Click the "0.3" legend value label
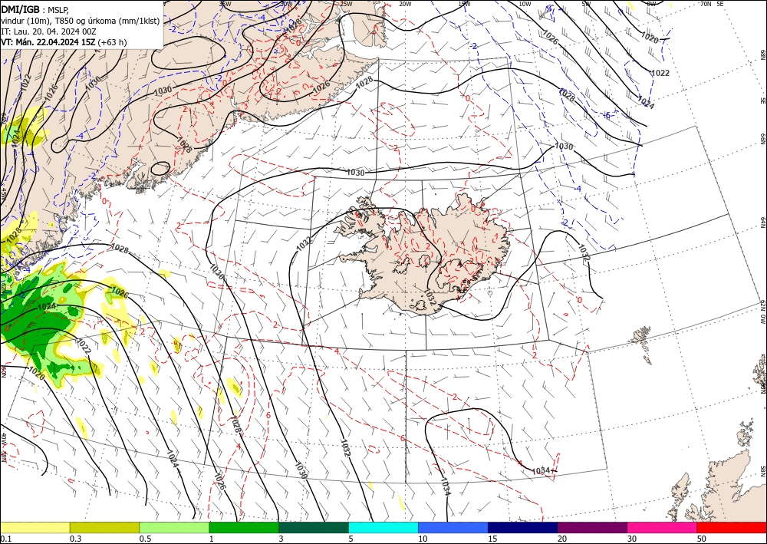The width and height of the screenshot is (767, 544). (75, 539)
